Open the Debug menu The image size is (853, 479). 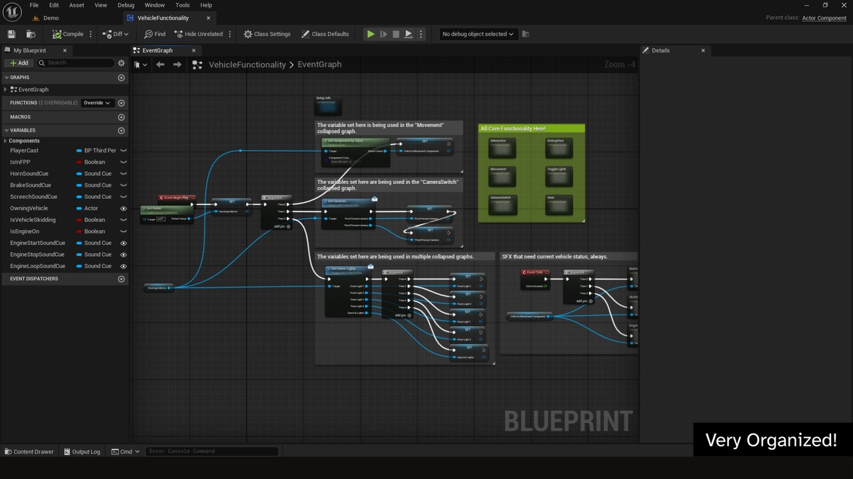[x=126, y=5]
